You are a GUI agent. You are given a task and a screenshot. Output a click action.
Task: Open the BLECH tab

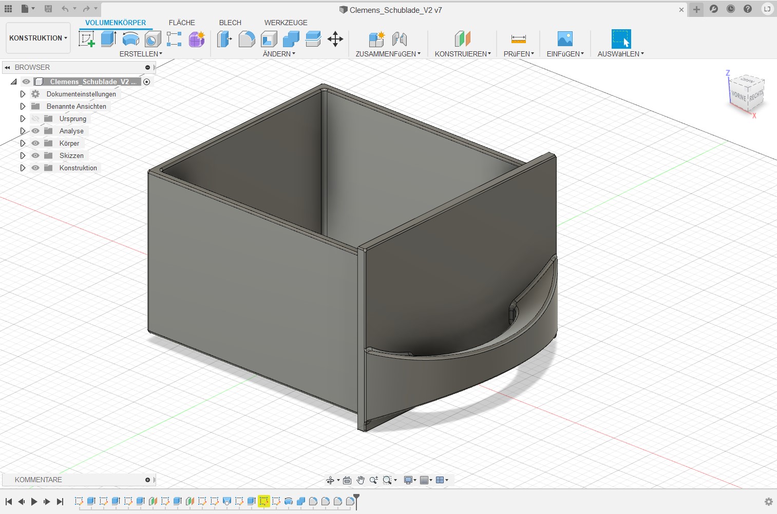pyautogui.click(x=230, y=23)
